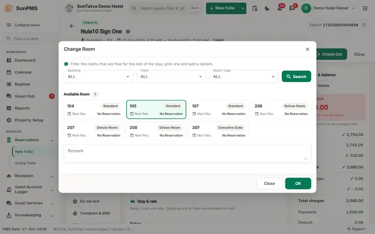This screenshot has width=375, height=234.
Task: Click the New Folio button in header
Action: click(x=222, y=8)
